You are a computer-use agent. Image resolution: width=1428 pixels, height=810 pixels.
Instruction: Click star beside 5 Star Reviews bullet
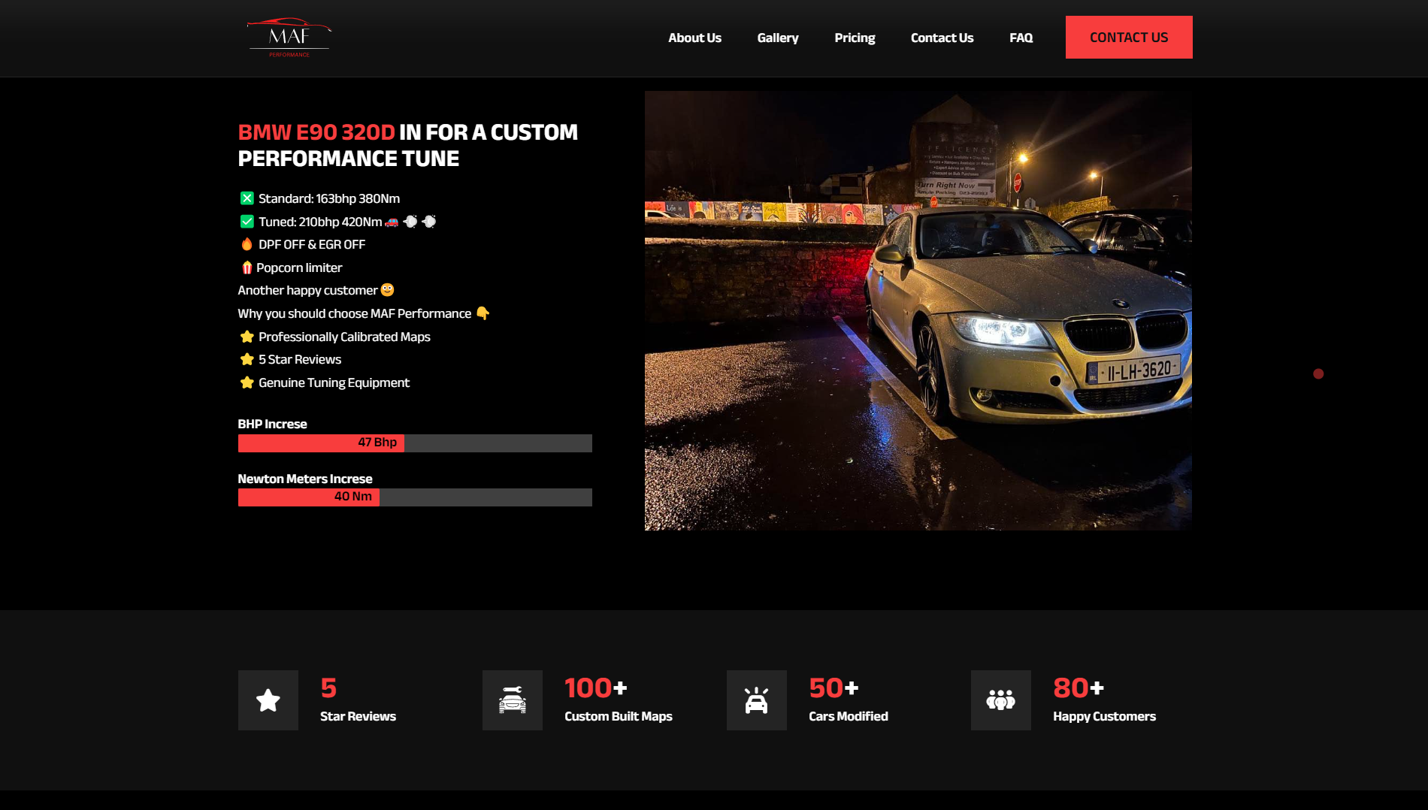click(x=247, y=359)
